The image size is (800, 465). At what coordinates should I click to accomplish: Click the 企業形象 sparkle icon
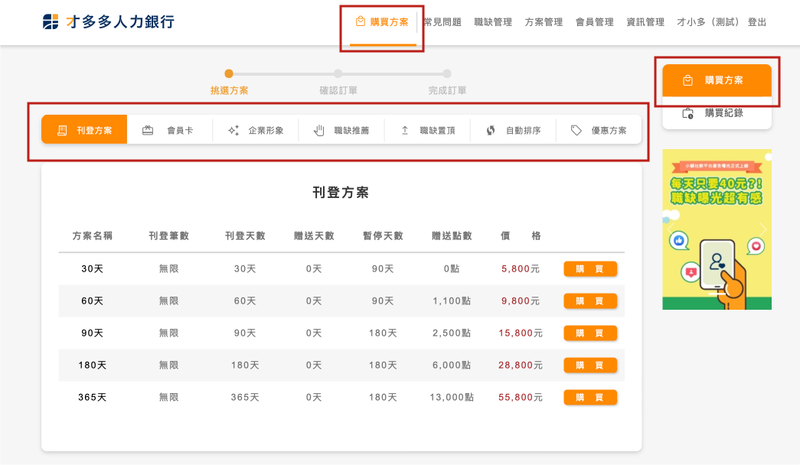(x=233, y=130)
